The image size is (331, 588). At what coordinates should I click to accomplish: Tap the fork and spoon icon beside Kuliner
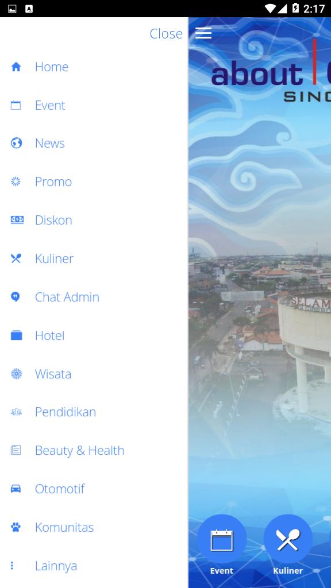16,258
